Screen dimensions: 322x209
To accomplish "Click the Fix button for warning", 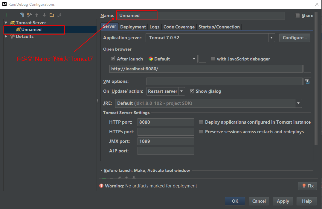I will tap(307, 186).
